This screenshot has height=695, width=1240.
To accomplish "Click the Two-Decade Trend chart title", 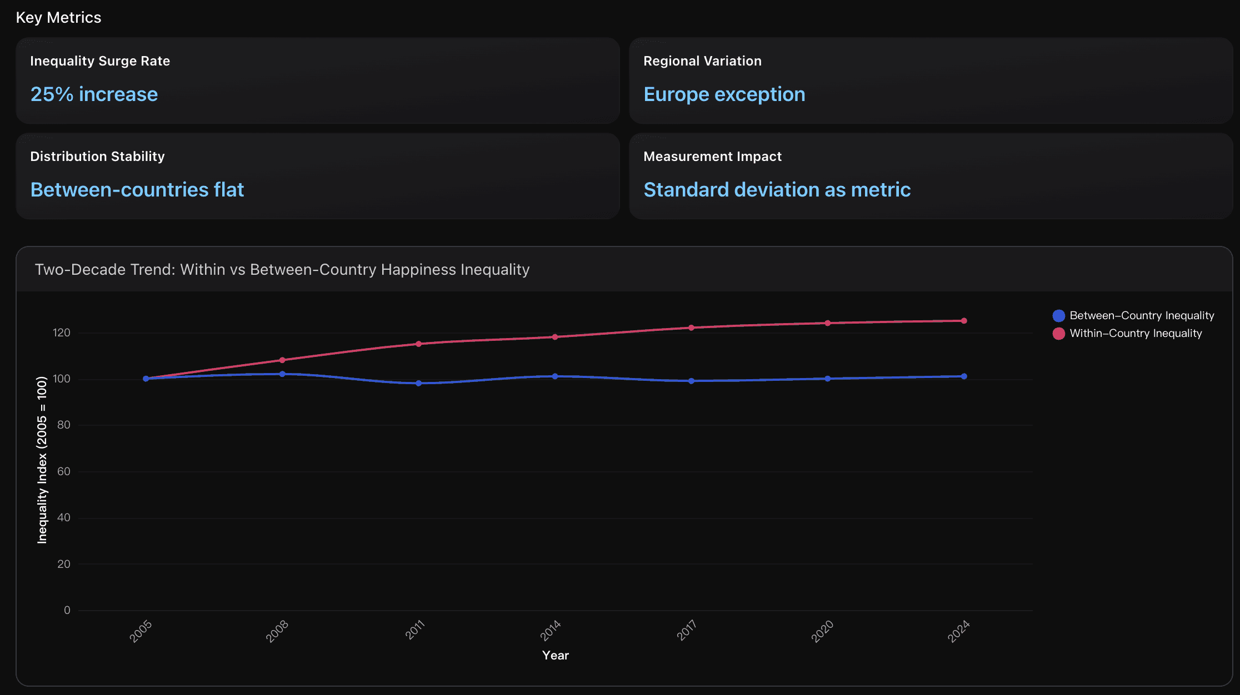I will click(x=282, y=270).
